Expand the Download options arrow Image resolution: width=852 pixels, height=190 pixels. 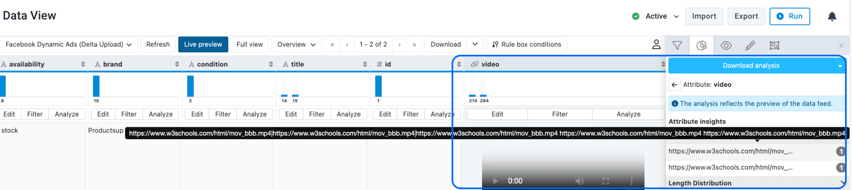pos(475,44)
